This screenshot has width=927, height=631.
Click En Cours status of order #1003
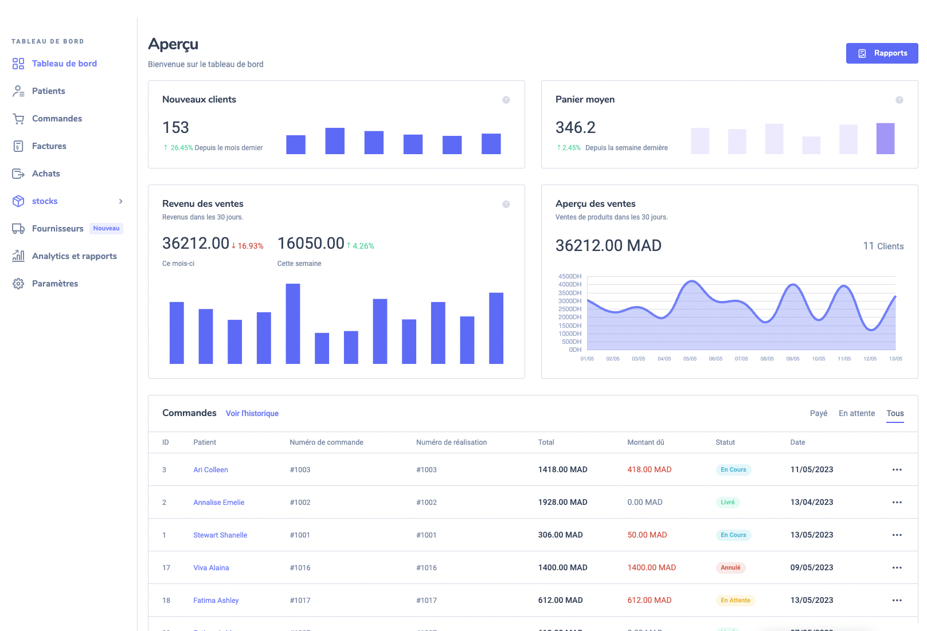[733, 469]
